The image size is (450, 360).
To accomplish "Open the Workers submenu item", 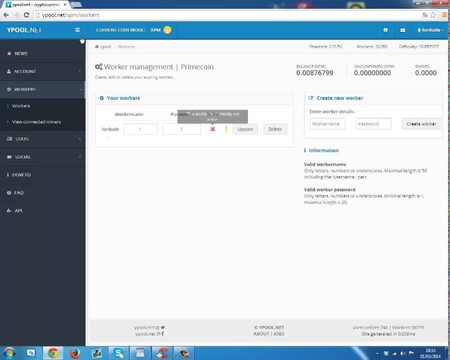I will pyautogui.click(x=21, y=105).
